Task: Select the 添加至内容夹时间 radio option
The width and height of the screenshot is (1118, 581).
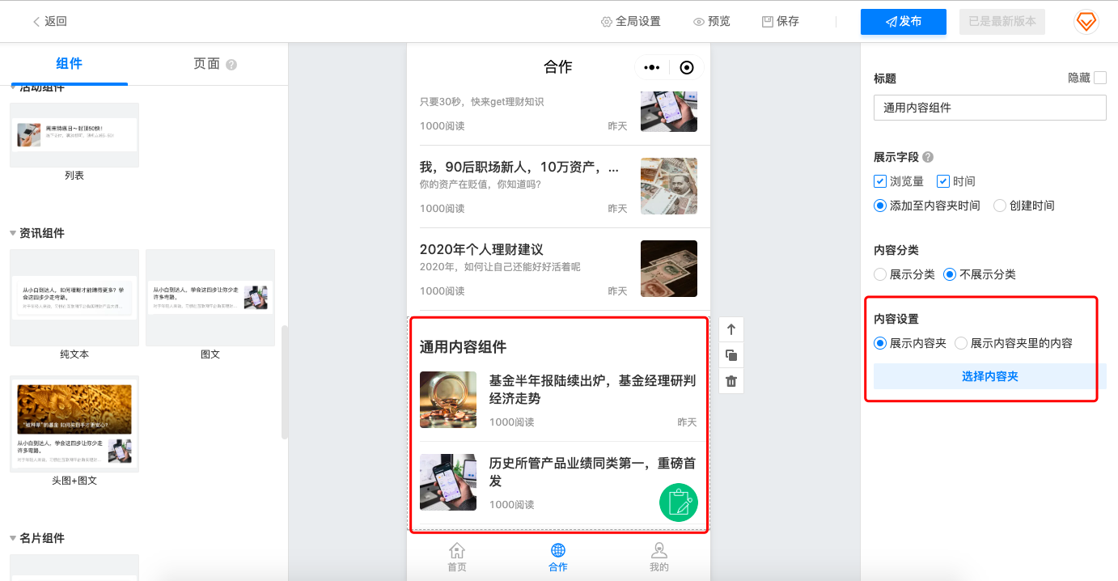Action: click(x=880, y=206)
